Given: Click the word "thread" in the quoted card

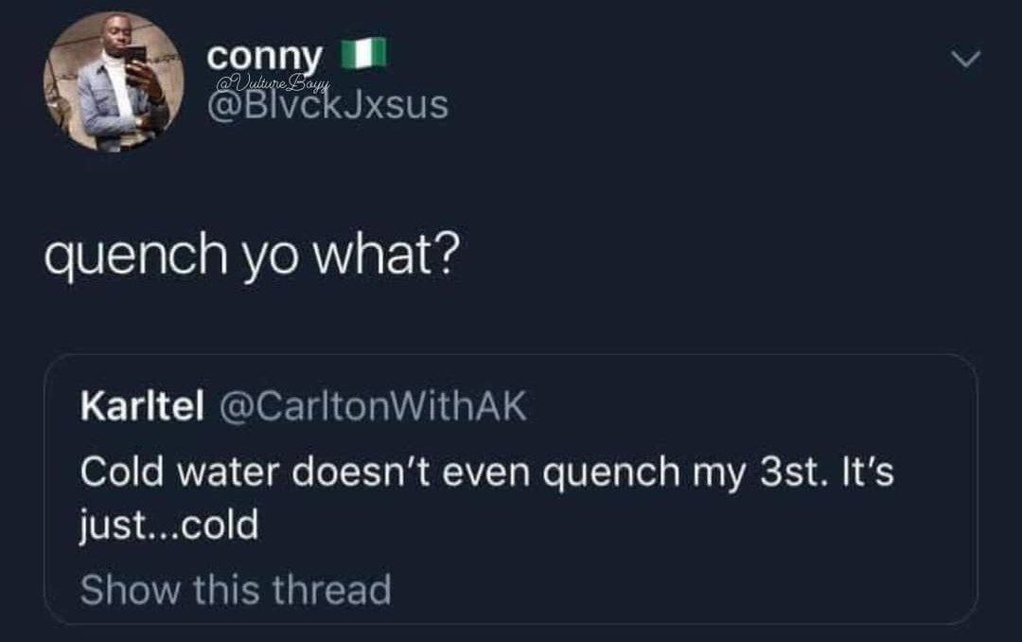Looking at the screenshot, I should pyautogui.click(x=331, y=589).
